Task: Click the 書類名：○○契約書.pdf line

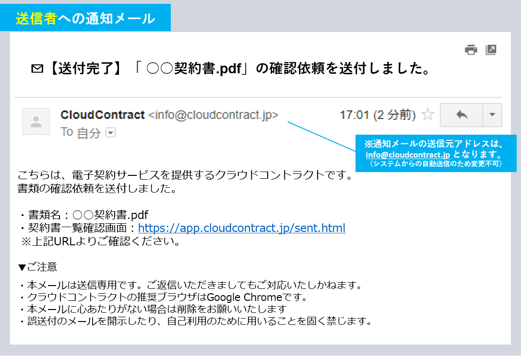Action: [x=84, y=215]
